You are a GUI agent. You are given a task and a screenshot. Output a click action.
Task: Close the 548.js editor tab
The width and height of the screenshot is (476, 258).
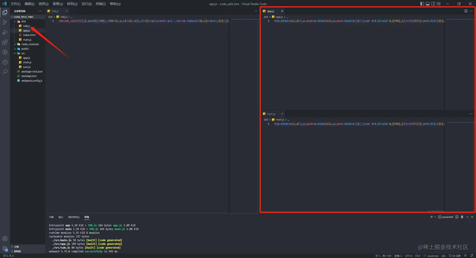tap(66, 11)
